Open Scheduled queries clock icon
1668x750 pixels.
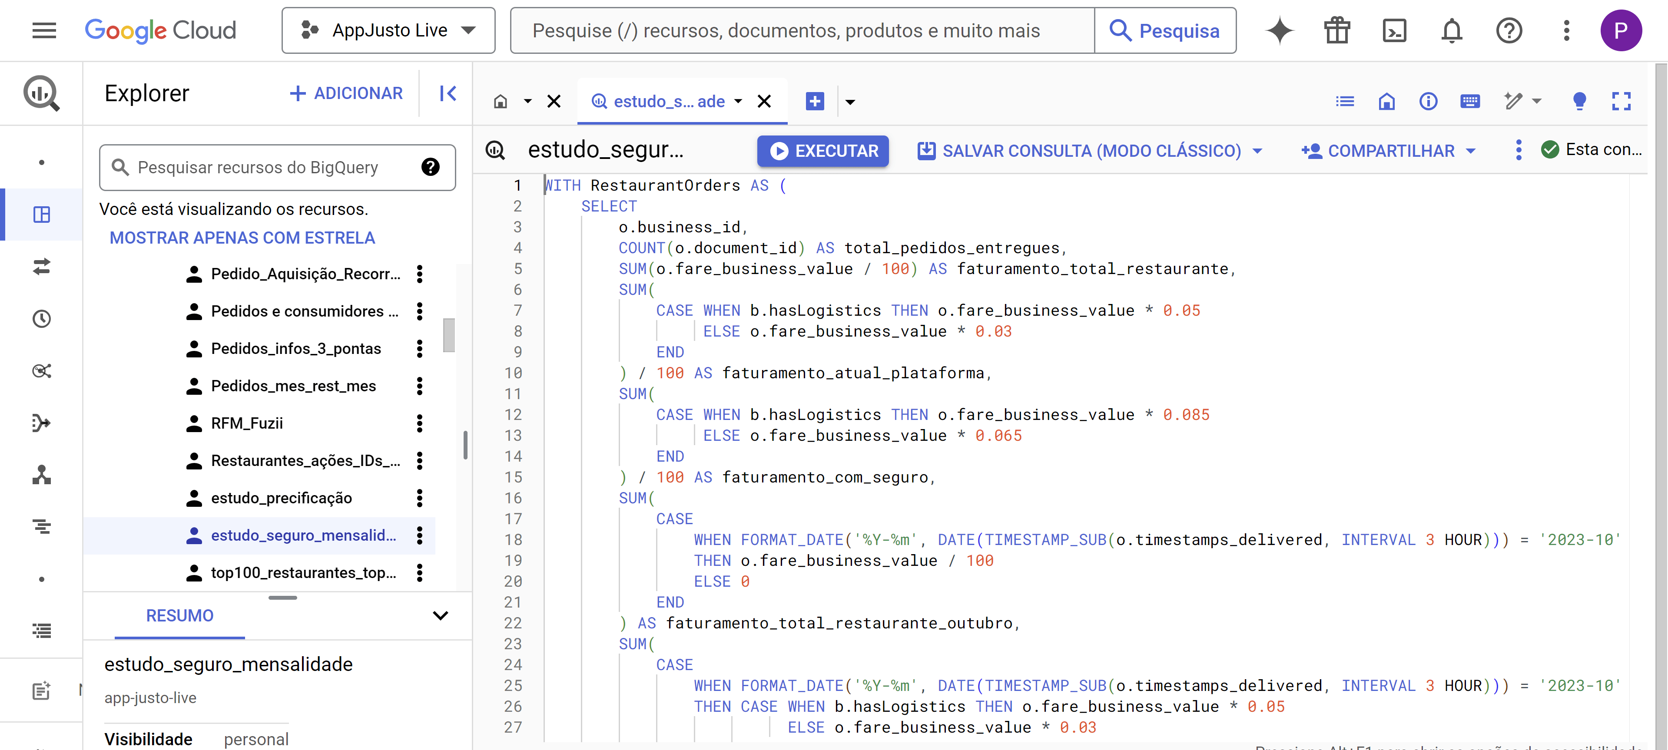(41, 318)
